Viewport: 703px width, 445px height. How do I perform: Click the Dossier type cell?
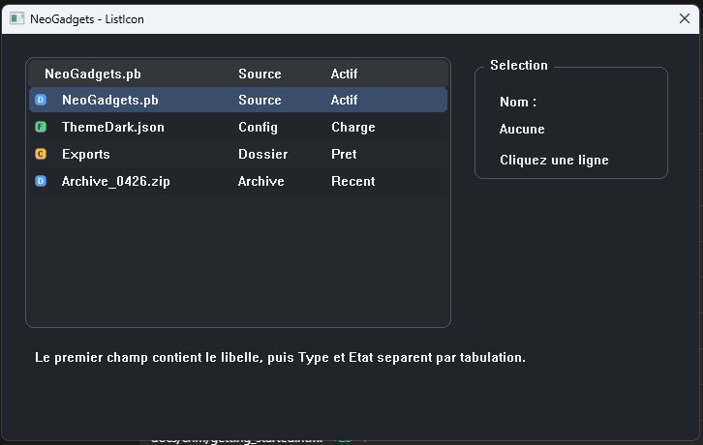click(x=262, y=154)
